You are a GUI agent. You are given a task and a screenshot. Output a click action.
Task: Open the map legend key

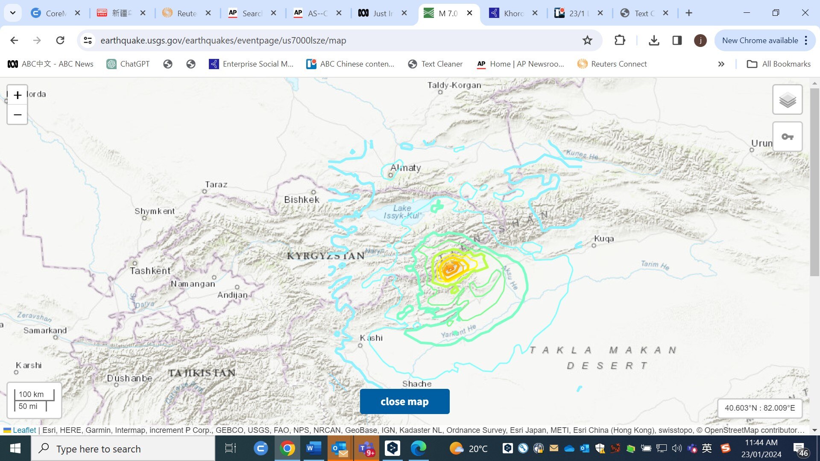pos(787,137)
